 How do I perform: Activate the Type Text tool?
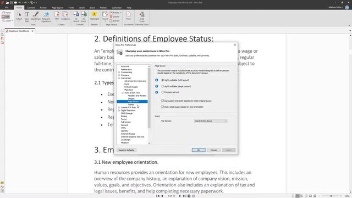click(27, 16)
